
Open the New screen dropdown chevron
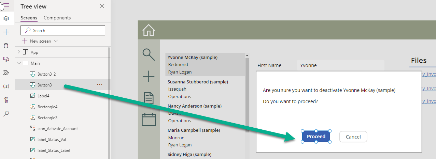coord(56,41)
